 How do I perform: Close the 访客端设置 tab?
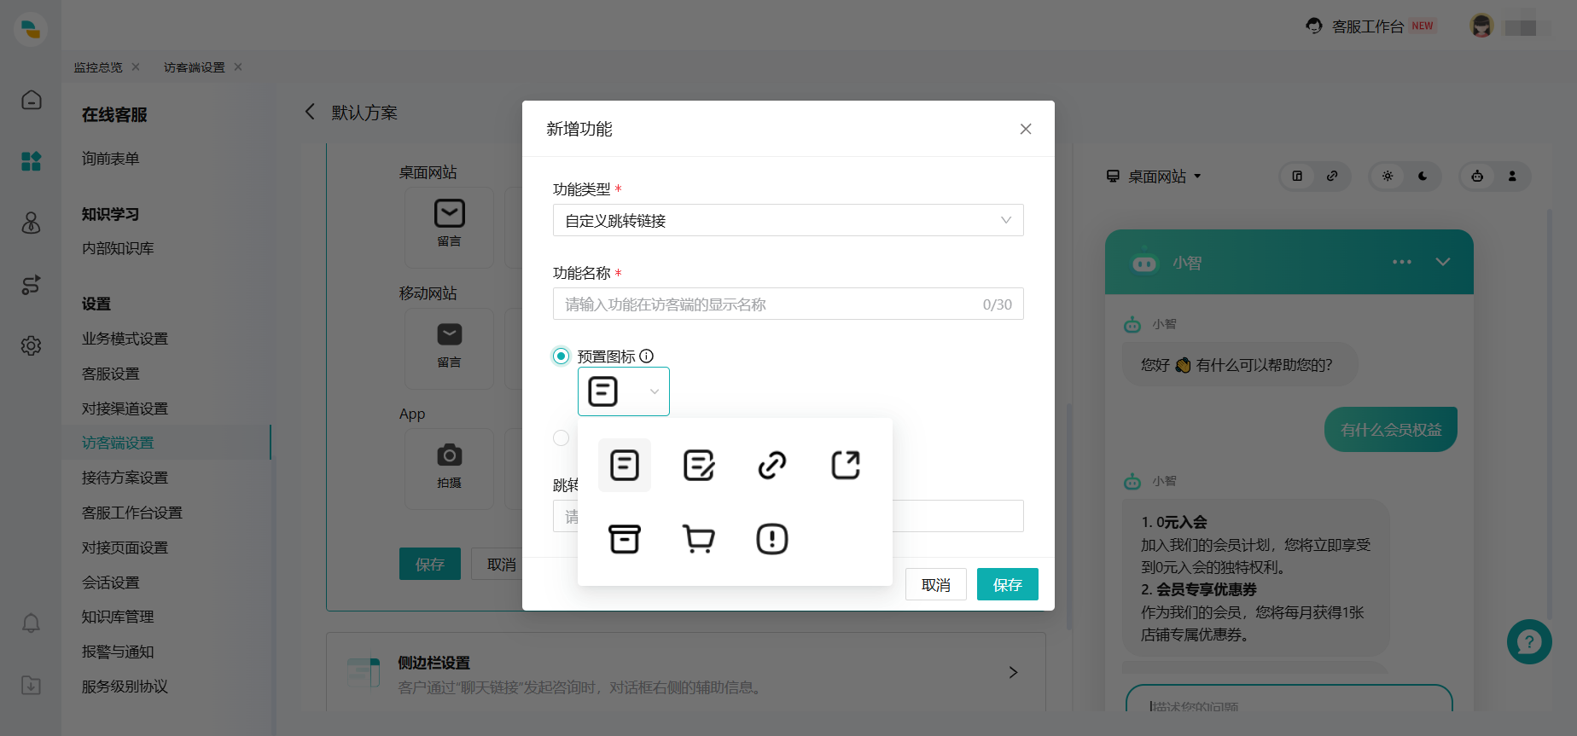pyautogui.click(x=238, y=67)
